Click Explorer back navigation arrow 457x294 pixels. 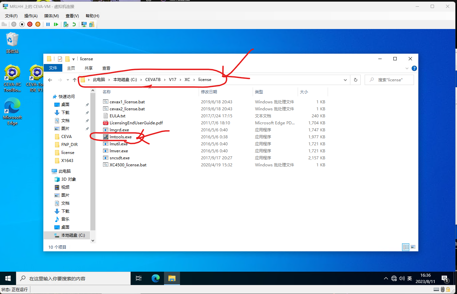tap(50, 80)
